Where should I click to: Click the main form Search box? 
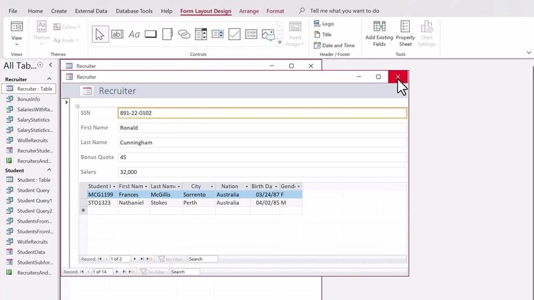pos(186,272)
